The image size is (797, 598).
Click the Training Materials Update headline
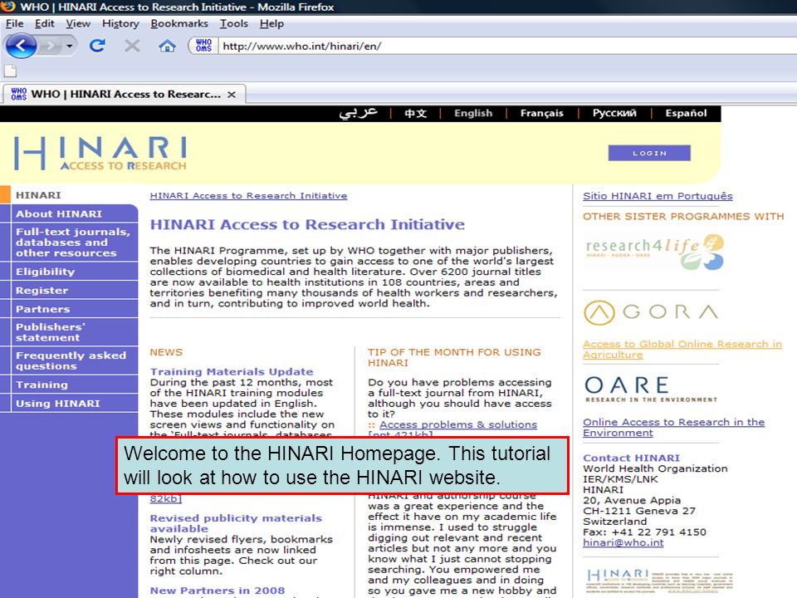point(232,372)
